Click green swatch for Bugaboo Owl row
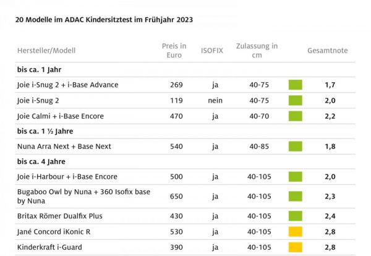 [295, 196]
